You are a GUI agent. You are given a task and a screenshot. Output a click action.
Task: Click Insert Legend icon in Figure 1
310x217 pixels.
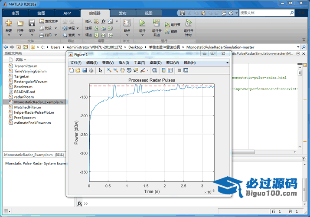point(170,70)
